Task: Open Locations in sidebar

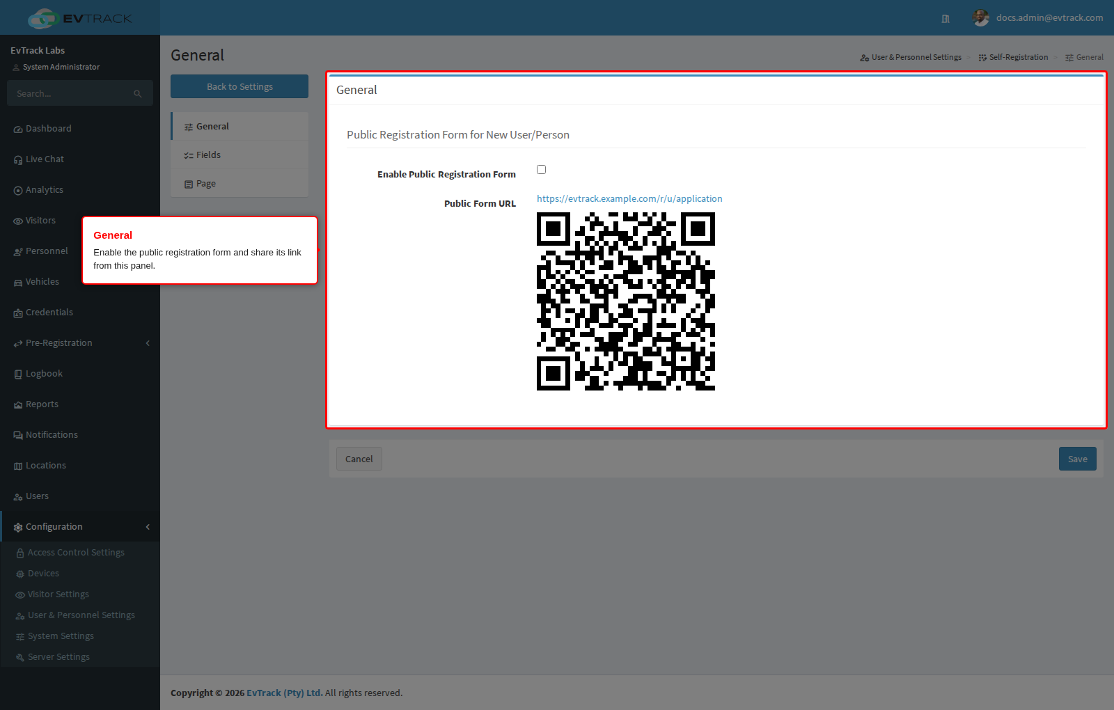Action: pos(80,466)
